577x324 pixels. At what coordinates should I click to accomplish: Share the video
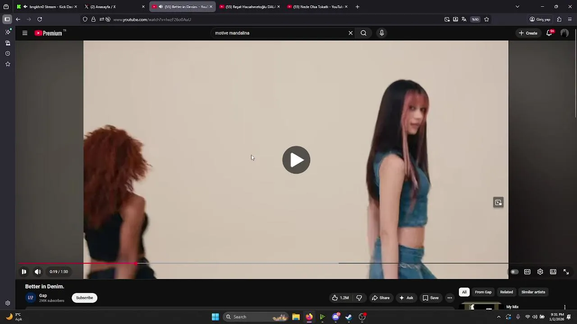(380, 297)
